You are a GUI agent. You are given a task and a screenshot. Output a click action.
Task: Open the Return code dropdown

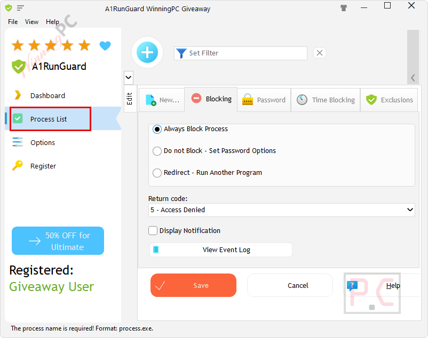coord(281,210)
